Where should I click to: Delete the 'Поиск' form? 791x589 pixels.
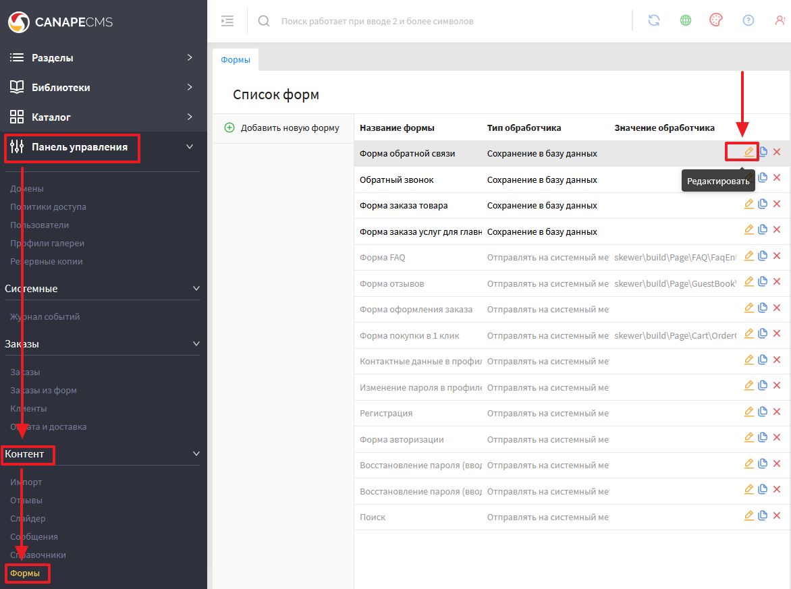tap(777, 516)
